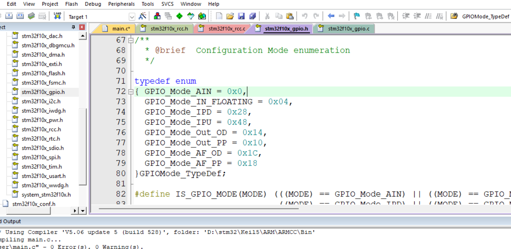Switch to the stm32f10x_rcc.h tab

165,29
